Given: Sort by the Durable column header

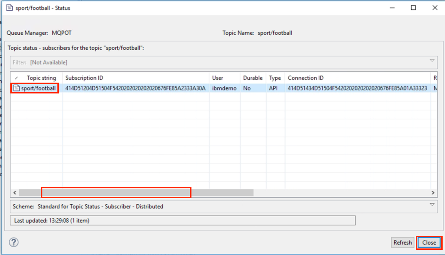Looking at the screenshot, I should coord(253,78).
